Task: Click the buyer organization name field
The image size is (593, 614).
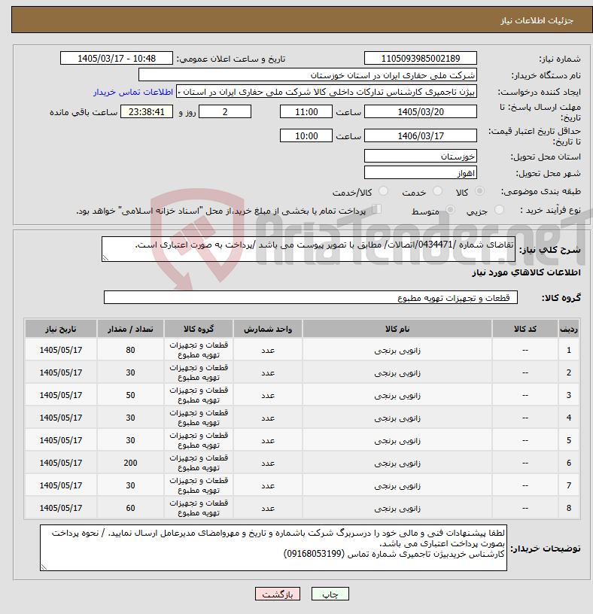Action: click(x=308, y=75)
